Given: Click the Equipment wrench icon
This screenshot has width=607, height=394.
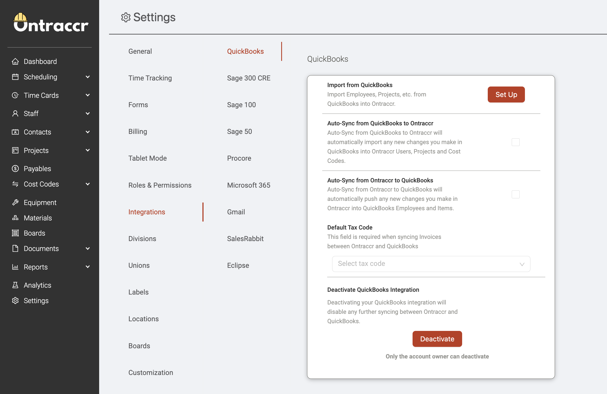Looking at the screenshot, I should [15, 203].
